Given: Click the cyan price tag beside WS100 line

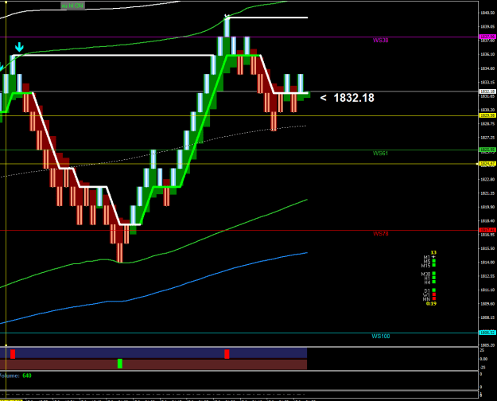Looking at the screenshot, I should (487, 333).
